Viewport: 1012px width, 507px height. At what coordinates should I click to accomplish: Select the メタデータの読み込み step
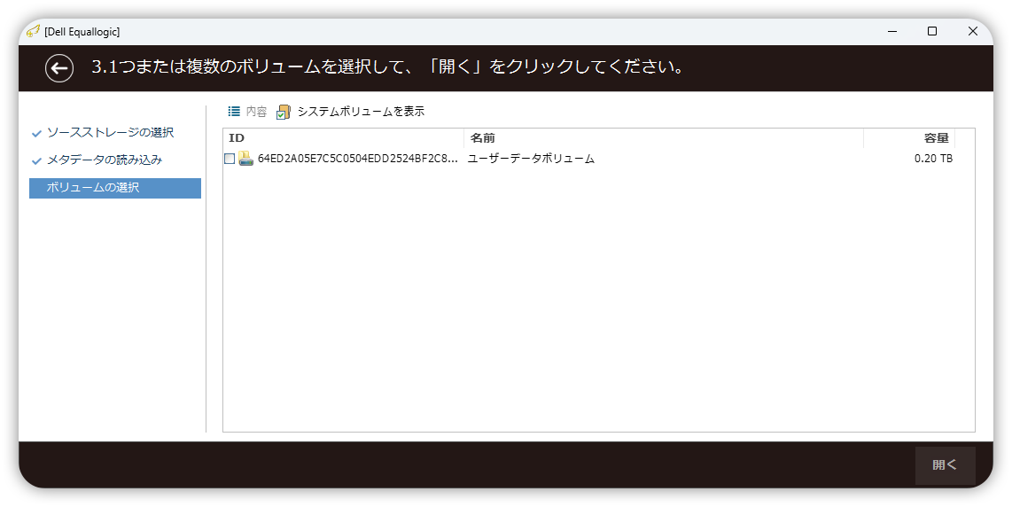click(105, 160)
